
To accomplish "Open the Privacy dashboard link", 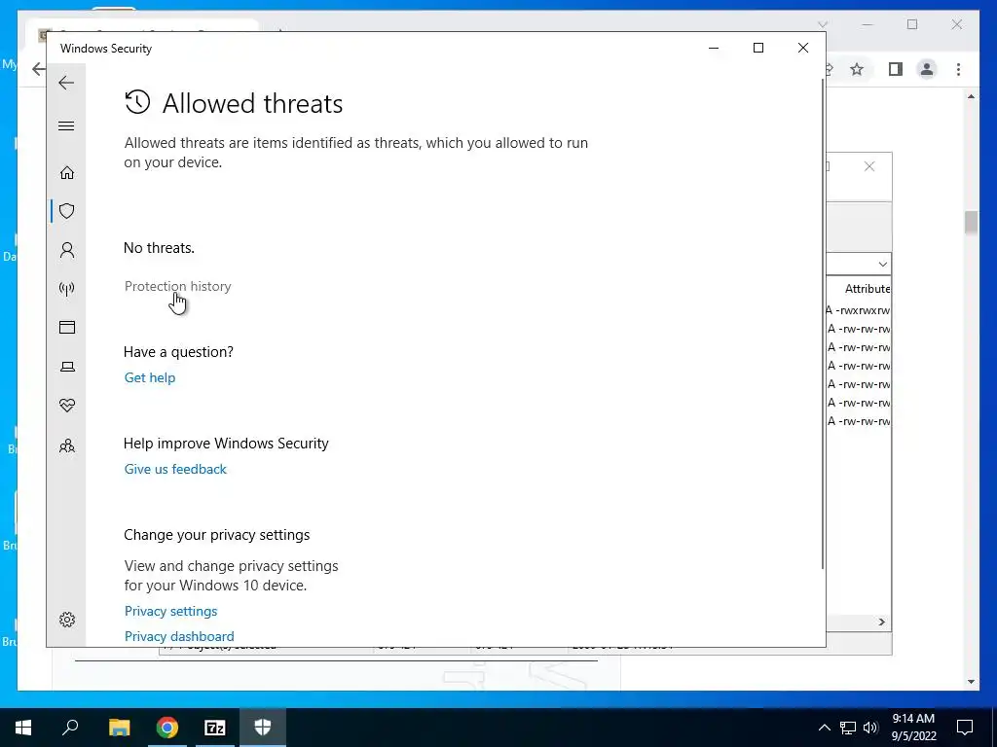I will click(179, 636).
